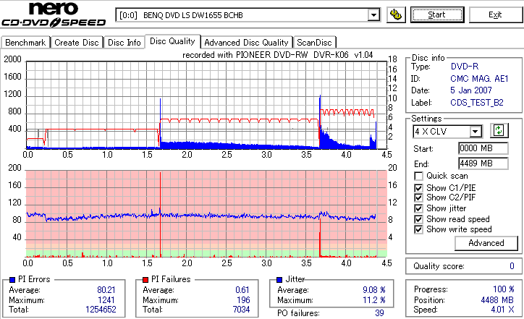
Task: Click Jitter average 9.08 %
Action: point(374,290)
